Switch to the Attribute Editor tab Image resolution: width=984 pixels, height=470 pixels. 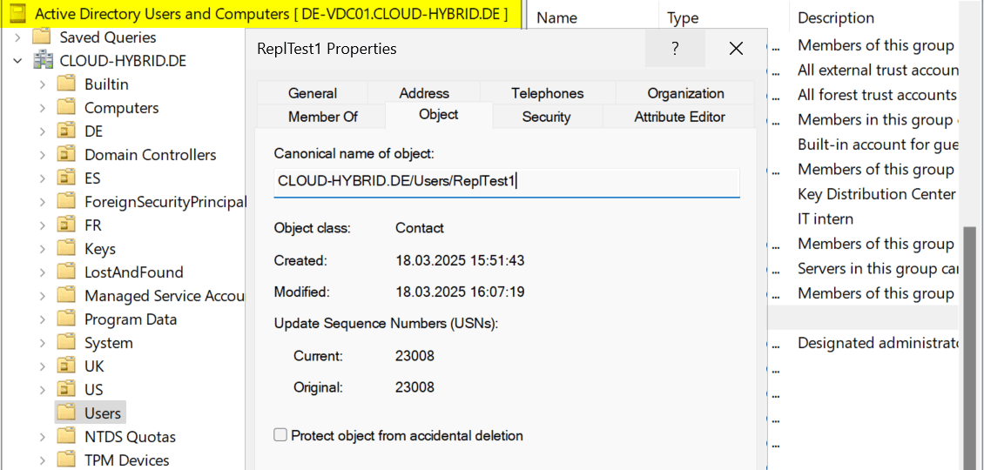[679, 117]
